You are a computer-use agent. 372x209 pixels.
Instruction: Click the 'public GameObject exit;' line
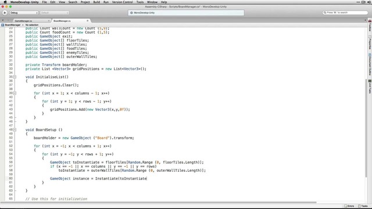49,36
